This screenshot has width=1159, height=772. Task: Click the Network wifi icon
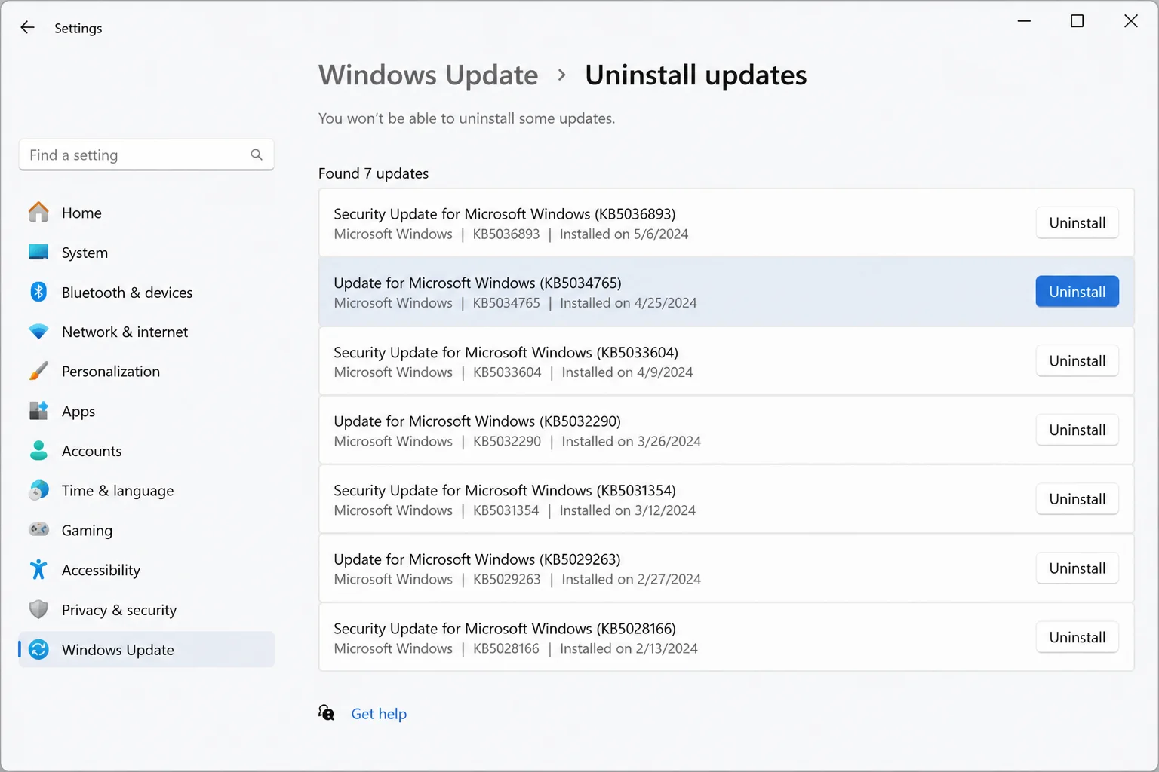(38, 332)
